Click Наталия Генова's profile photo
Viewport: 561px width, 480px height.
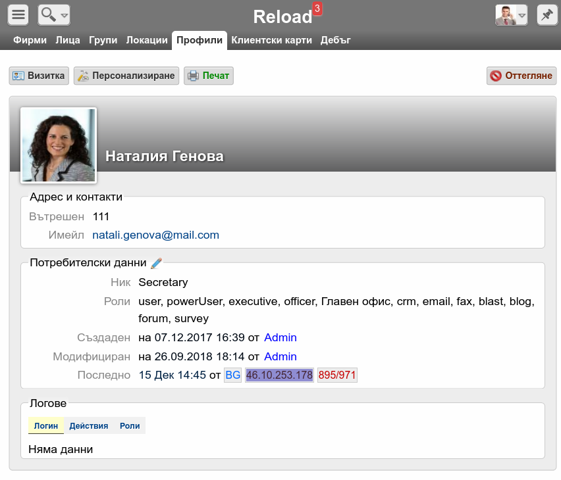(59, 145)
